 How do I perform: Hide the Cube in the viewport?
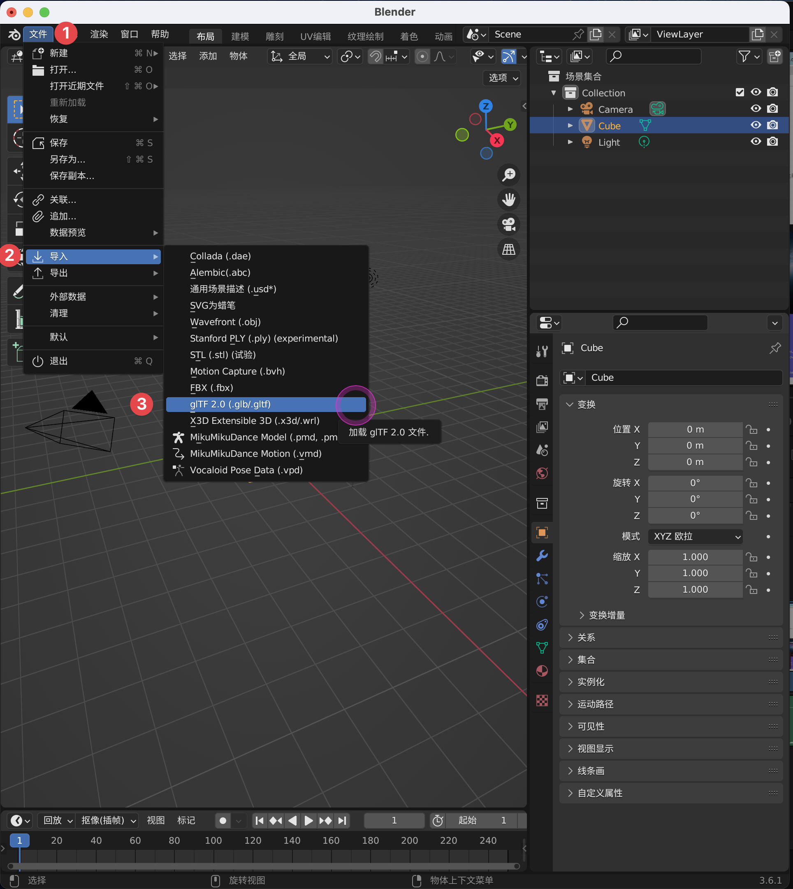pos(756,126)
